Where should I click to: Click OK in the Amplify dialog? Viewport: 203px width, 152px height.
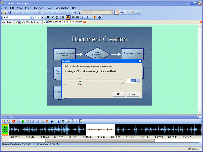coord(119,94)
